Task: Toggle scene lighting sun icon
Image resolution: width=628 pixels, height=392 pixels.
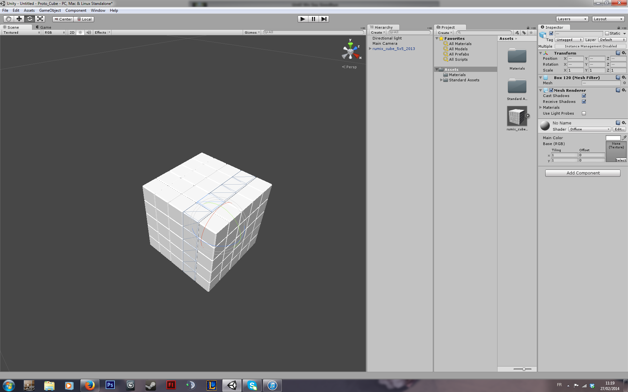Action: coord(80,32)
